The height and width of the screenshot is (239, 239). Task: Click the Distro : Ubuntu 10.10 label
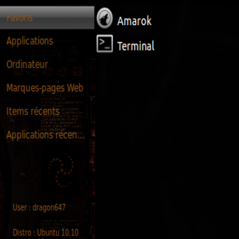(x=45, y=232)
